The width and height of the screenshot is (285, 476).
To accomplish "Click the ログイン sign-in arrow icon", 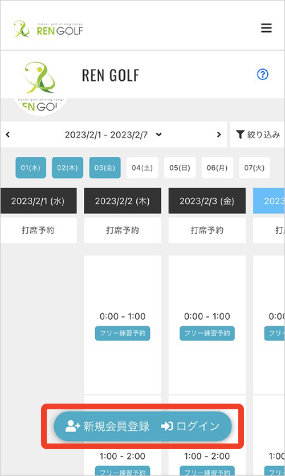I will tap(167, 426).
